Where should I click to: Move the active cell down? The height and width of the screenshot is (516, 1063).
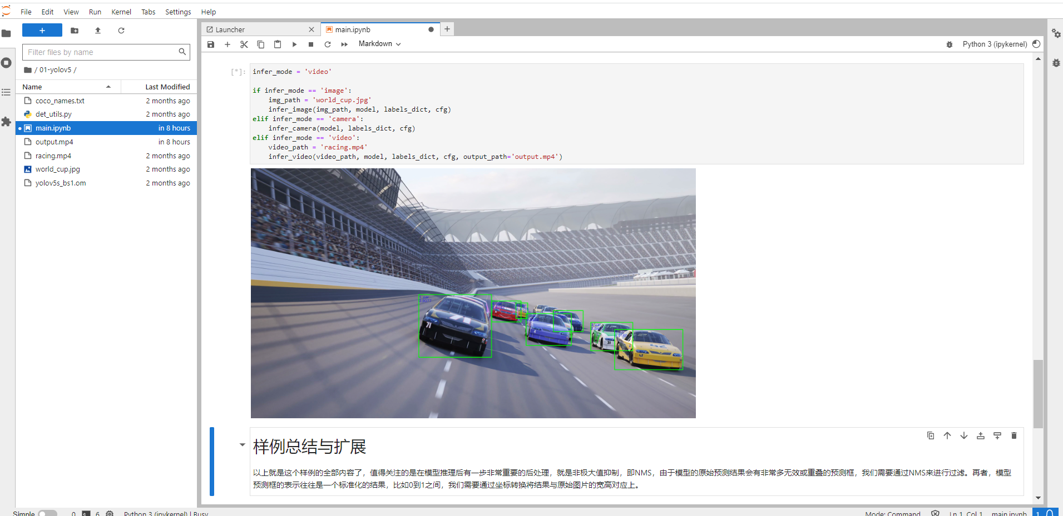pos(964,436)
